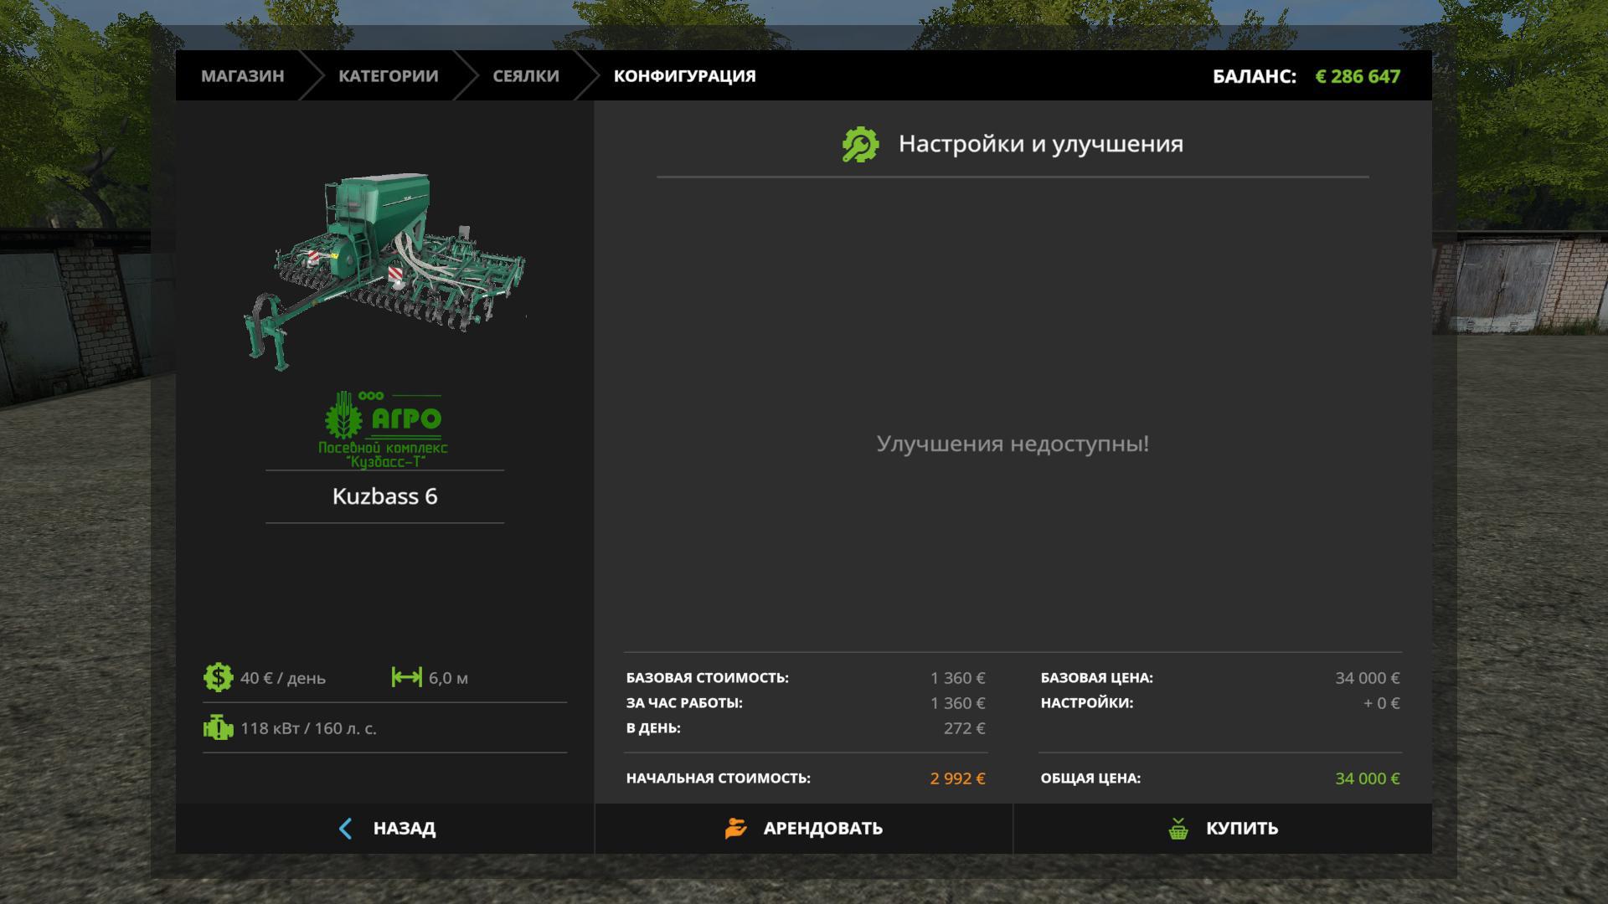Go to the Категории breadcrumb
The image size is (1608, 904).
pyautogui.click(x=388, y=76)
